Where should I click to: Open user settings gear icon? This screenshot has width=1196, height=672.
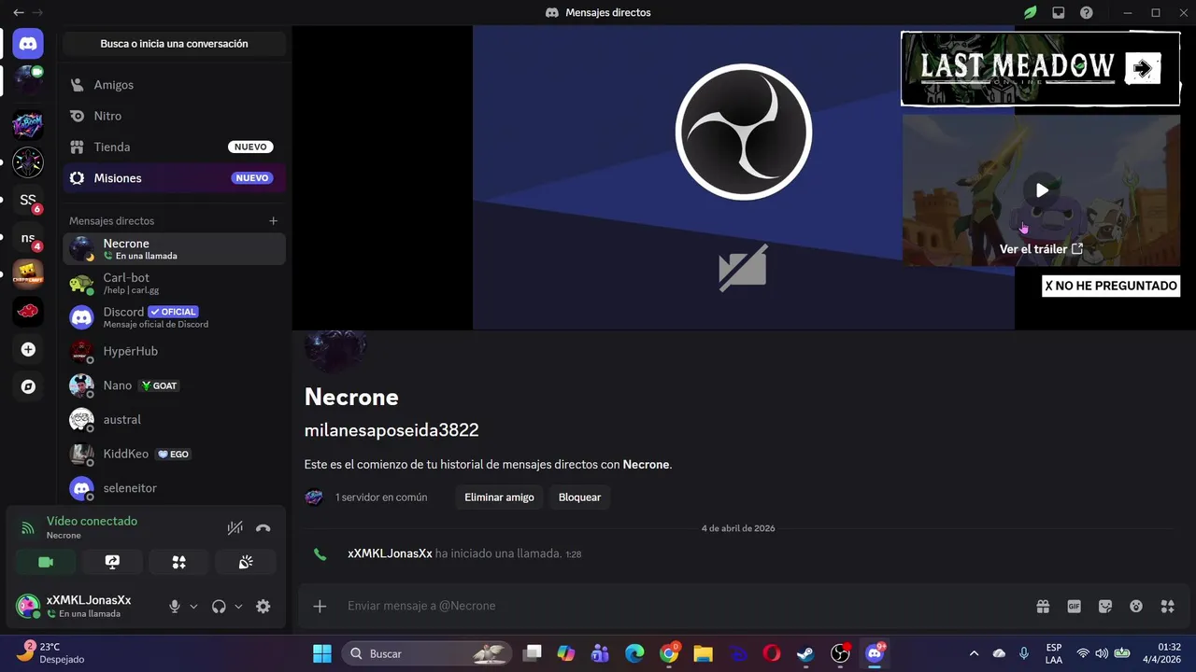(263, 607)
